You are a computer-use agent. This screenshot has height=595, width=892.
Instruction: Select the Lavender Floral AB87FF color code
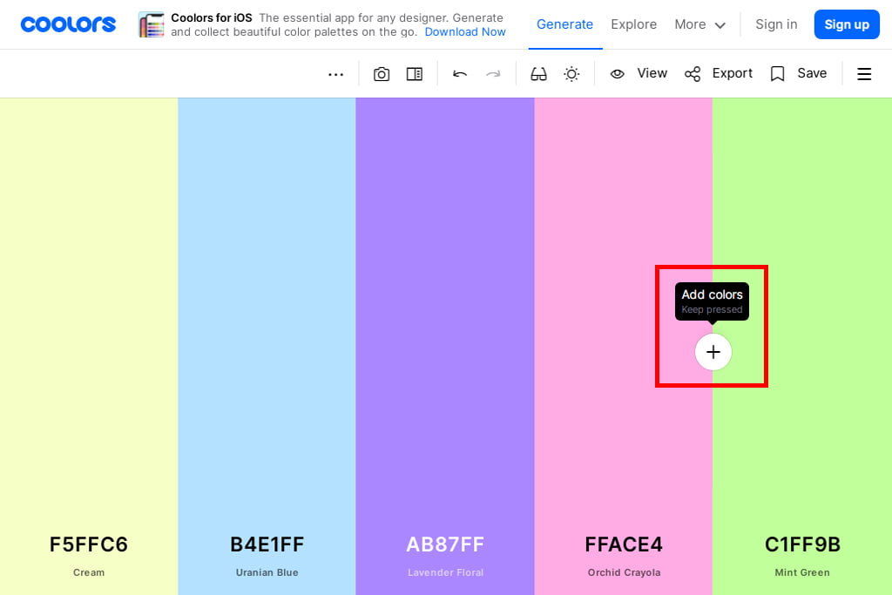[x=445, y=544]
